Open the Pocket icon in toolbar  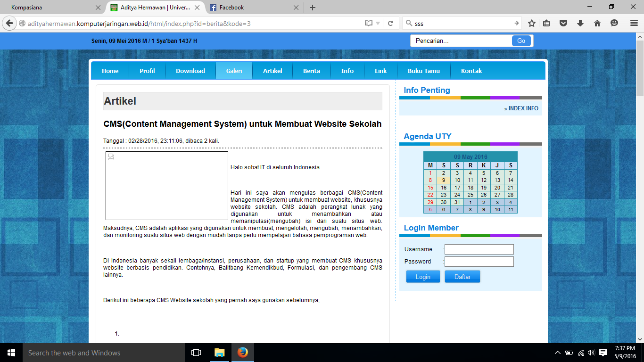click(x=563, y=23)
